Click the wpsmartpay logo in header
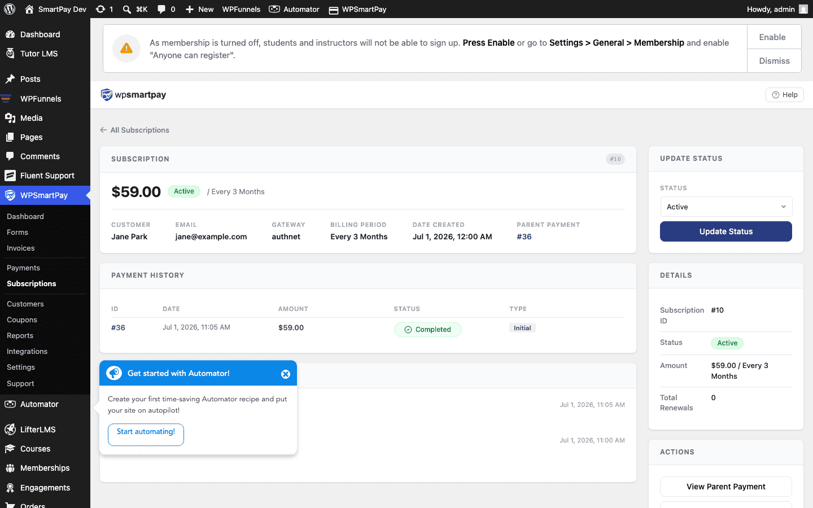Screen dimensions: 813x508 click(133, 95)
